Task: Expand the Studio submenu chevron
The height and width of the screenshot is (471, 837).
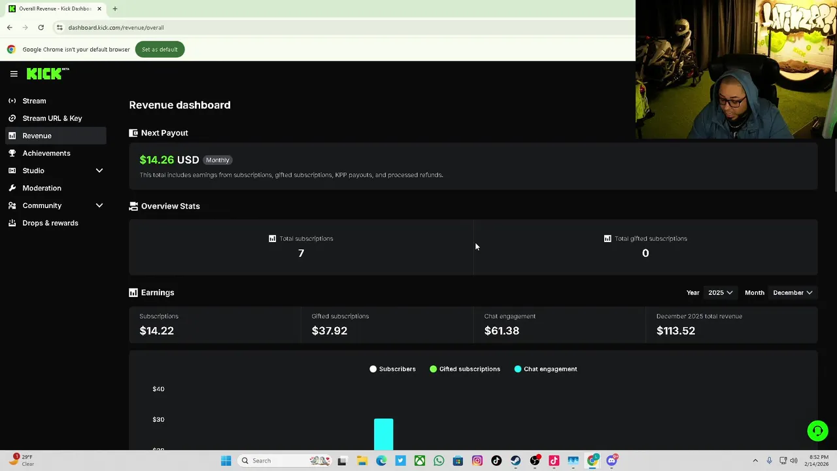Action: (x=99, y=171)
